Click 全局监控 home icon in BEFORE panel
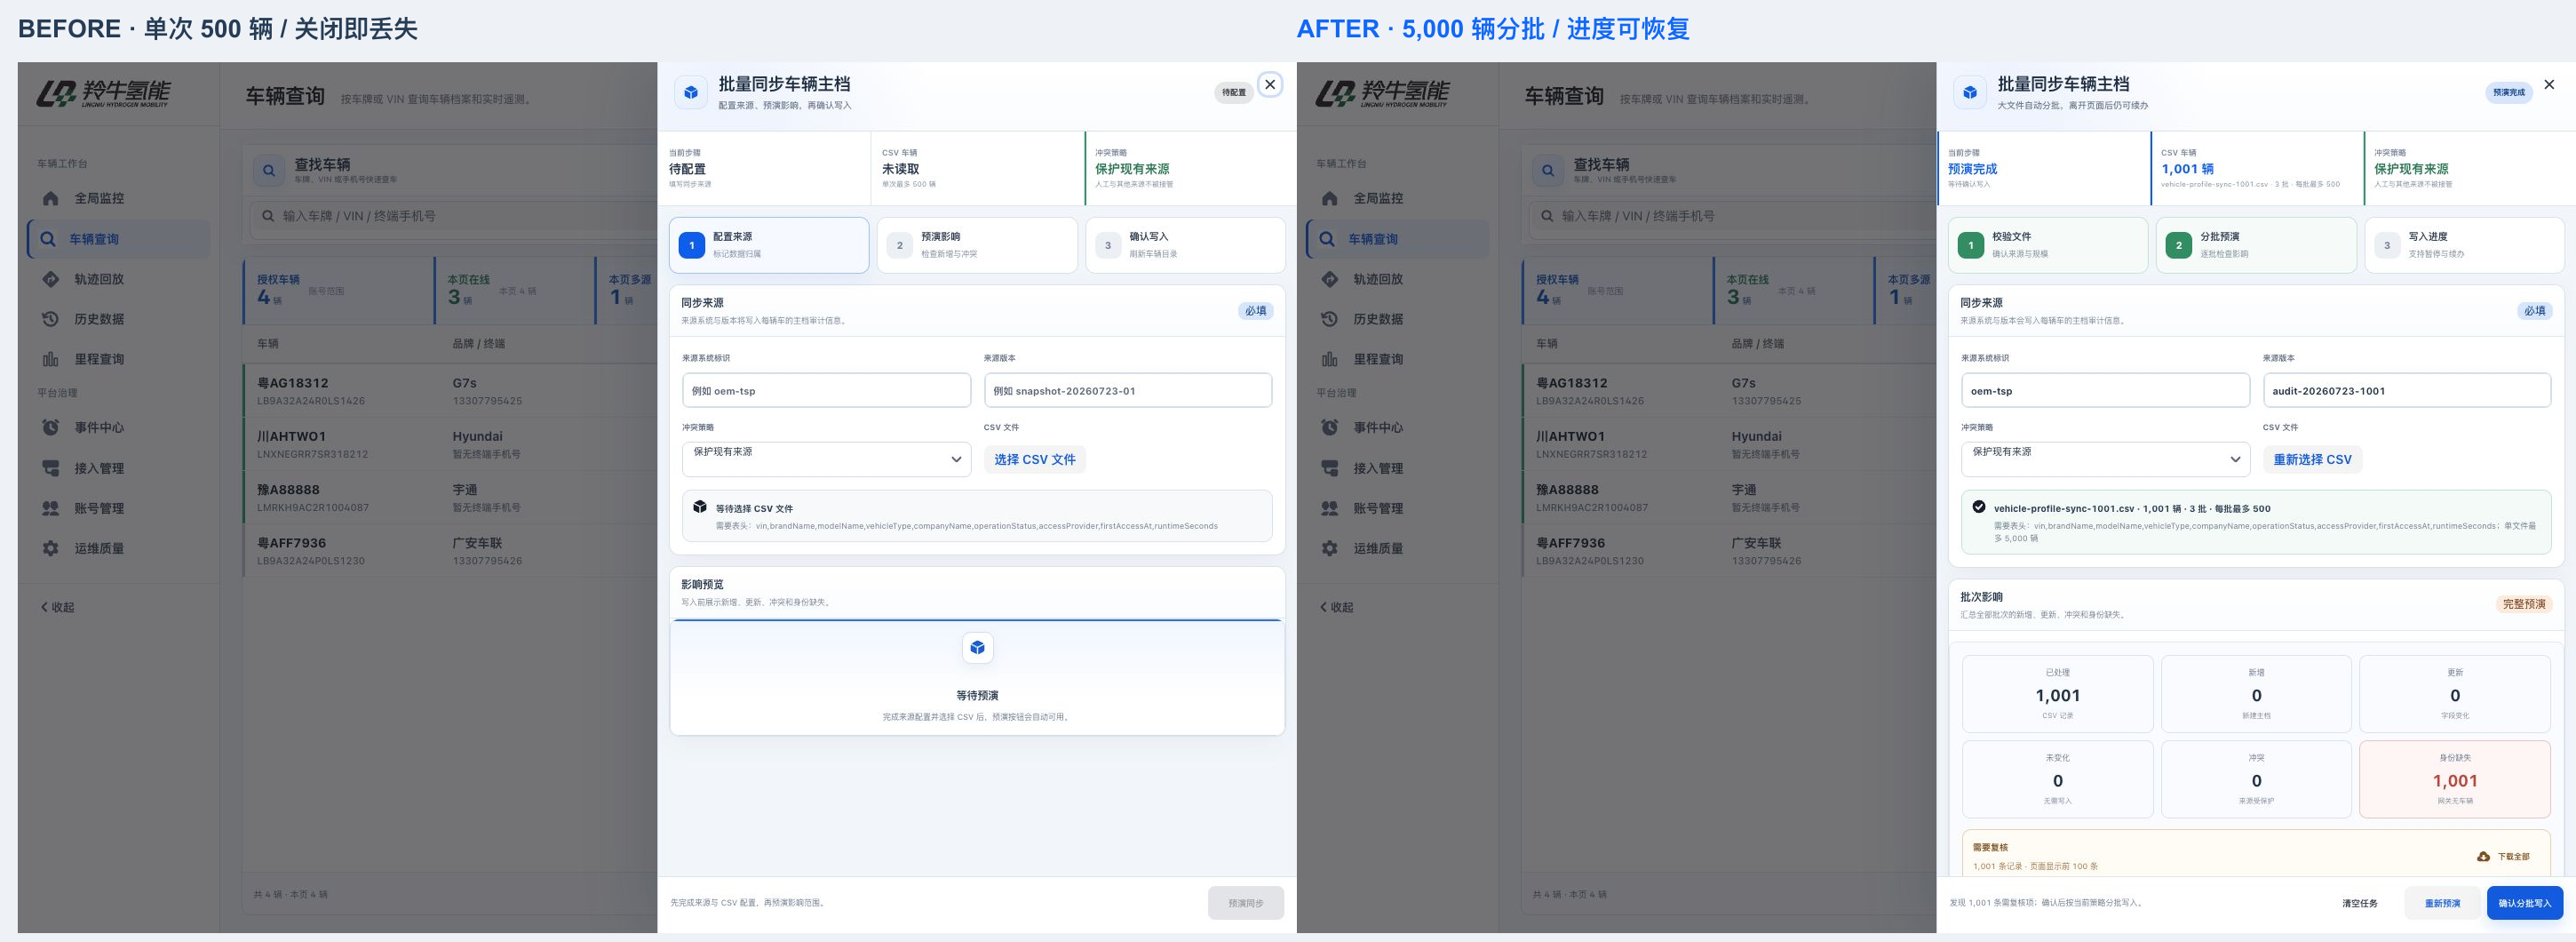 [51, 198]
